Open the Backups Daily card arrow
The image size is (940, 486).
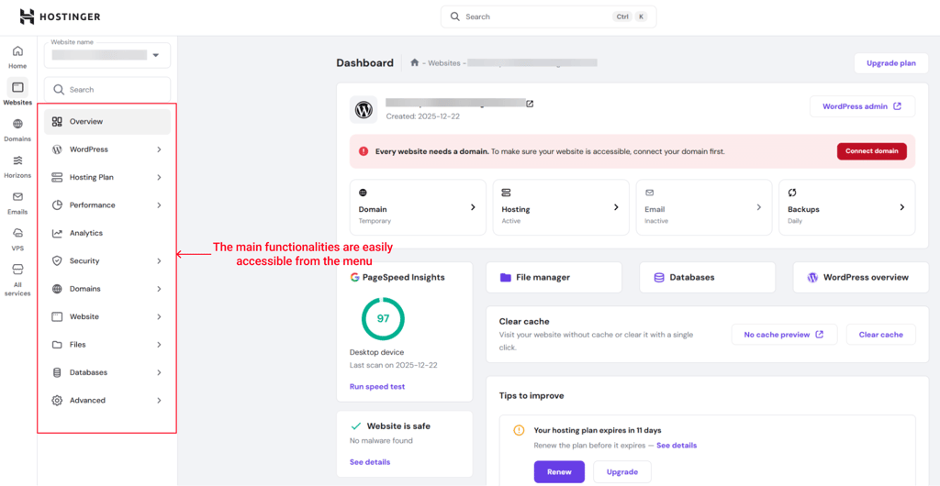[x=902, y=207]
